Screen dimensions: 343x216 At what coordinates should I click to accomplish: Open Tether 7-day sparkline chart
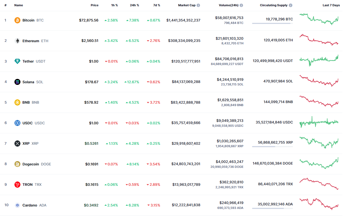pos(319,60)
